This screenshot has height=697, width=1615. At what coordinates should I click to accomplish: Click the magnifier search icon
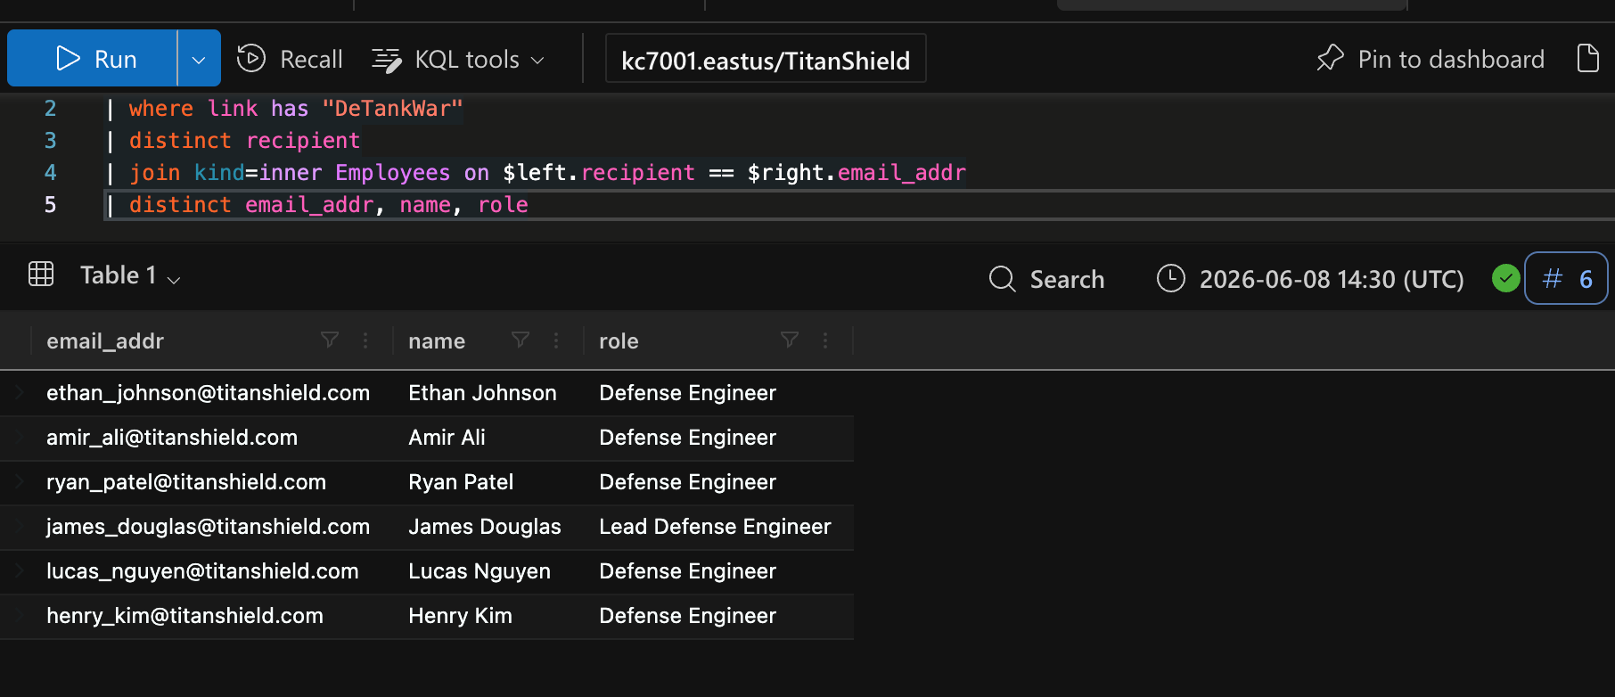(x=1003, y=279)
